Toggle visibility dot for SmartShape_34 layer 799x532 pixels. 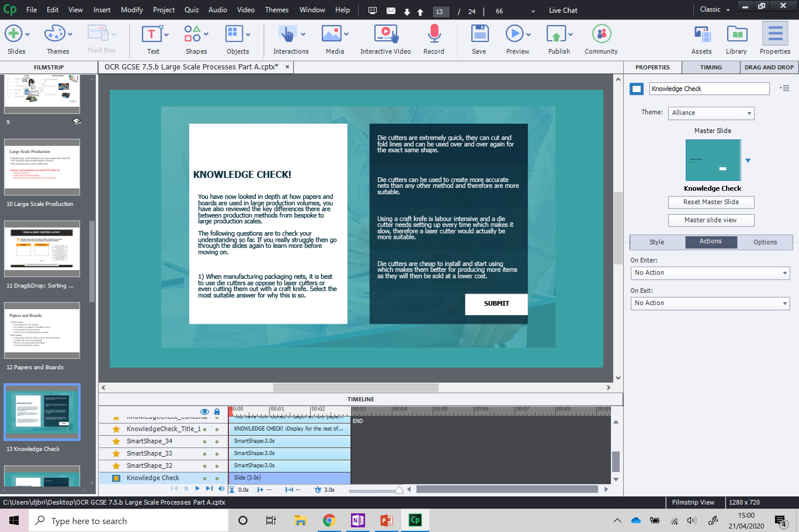[204, 442]
